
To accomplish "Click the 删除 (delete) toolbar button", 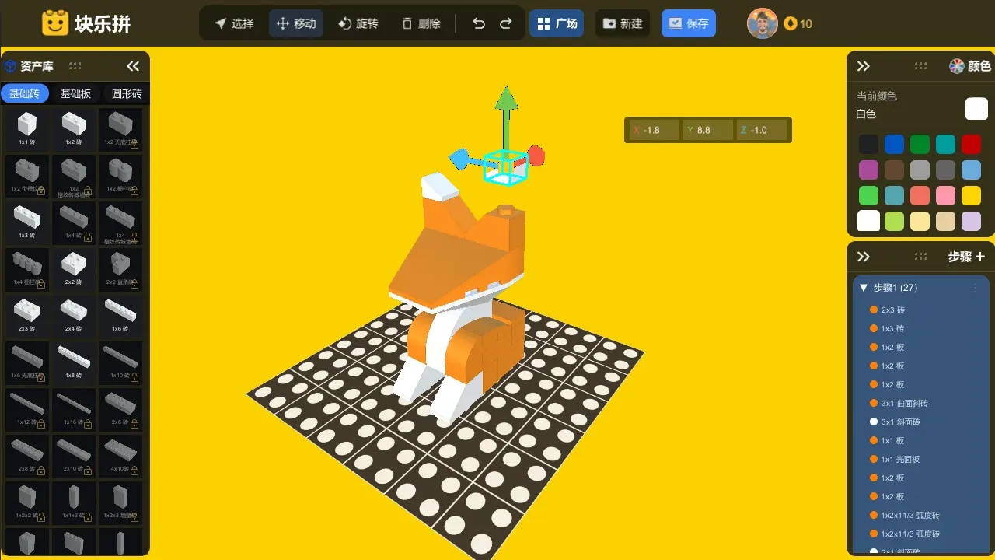I will pos(421,23).
